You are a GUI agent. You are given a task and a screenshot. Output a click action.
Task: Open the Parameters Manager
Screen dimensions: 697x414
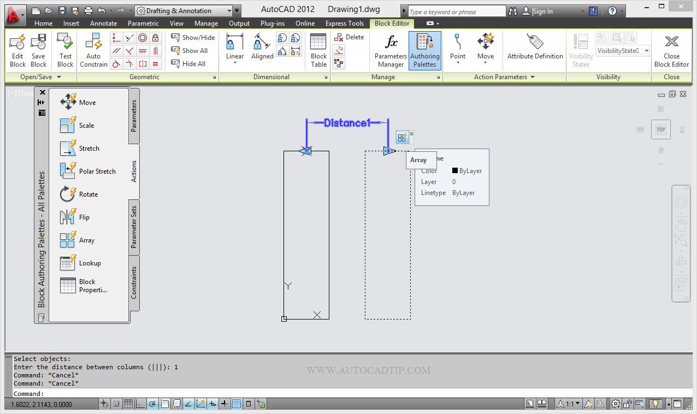point(391,51)
